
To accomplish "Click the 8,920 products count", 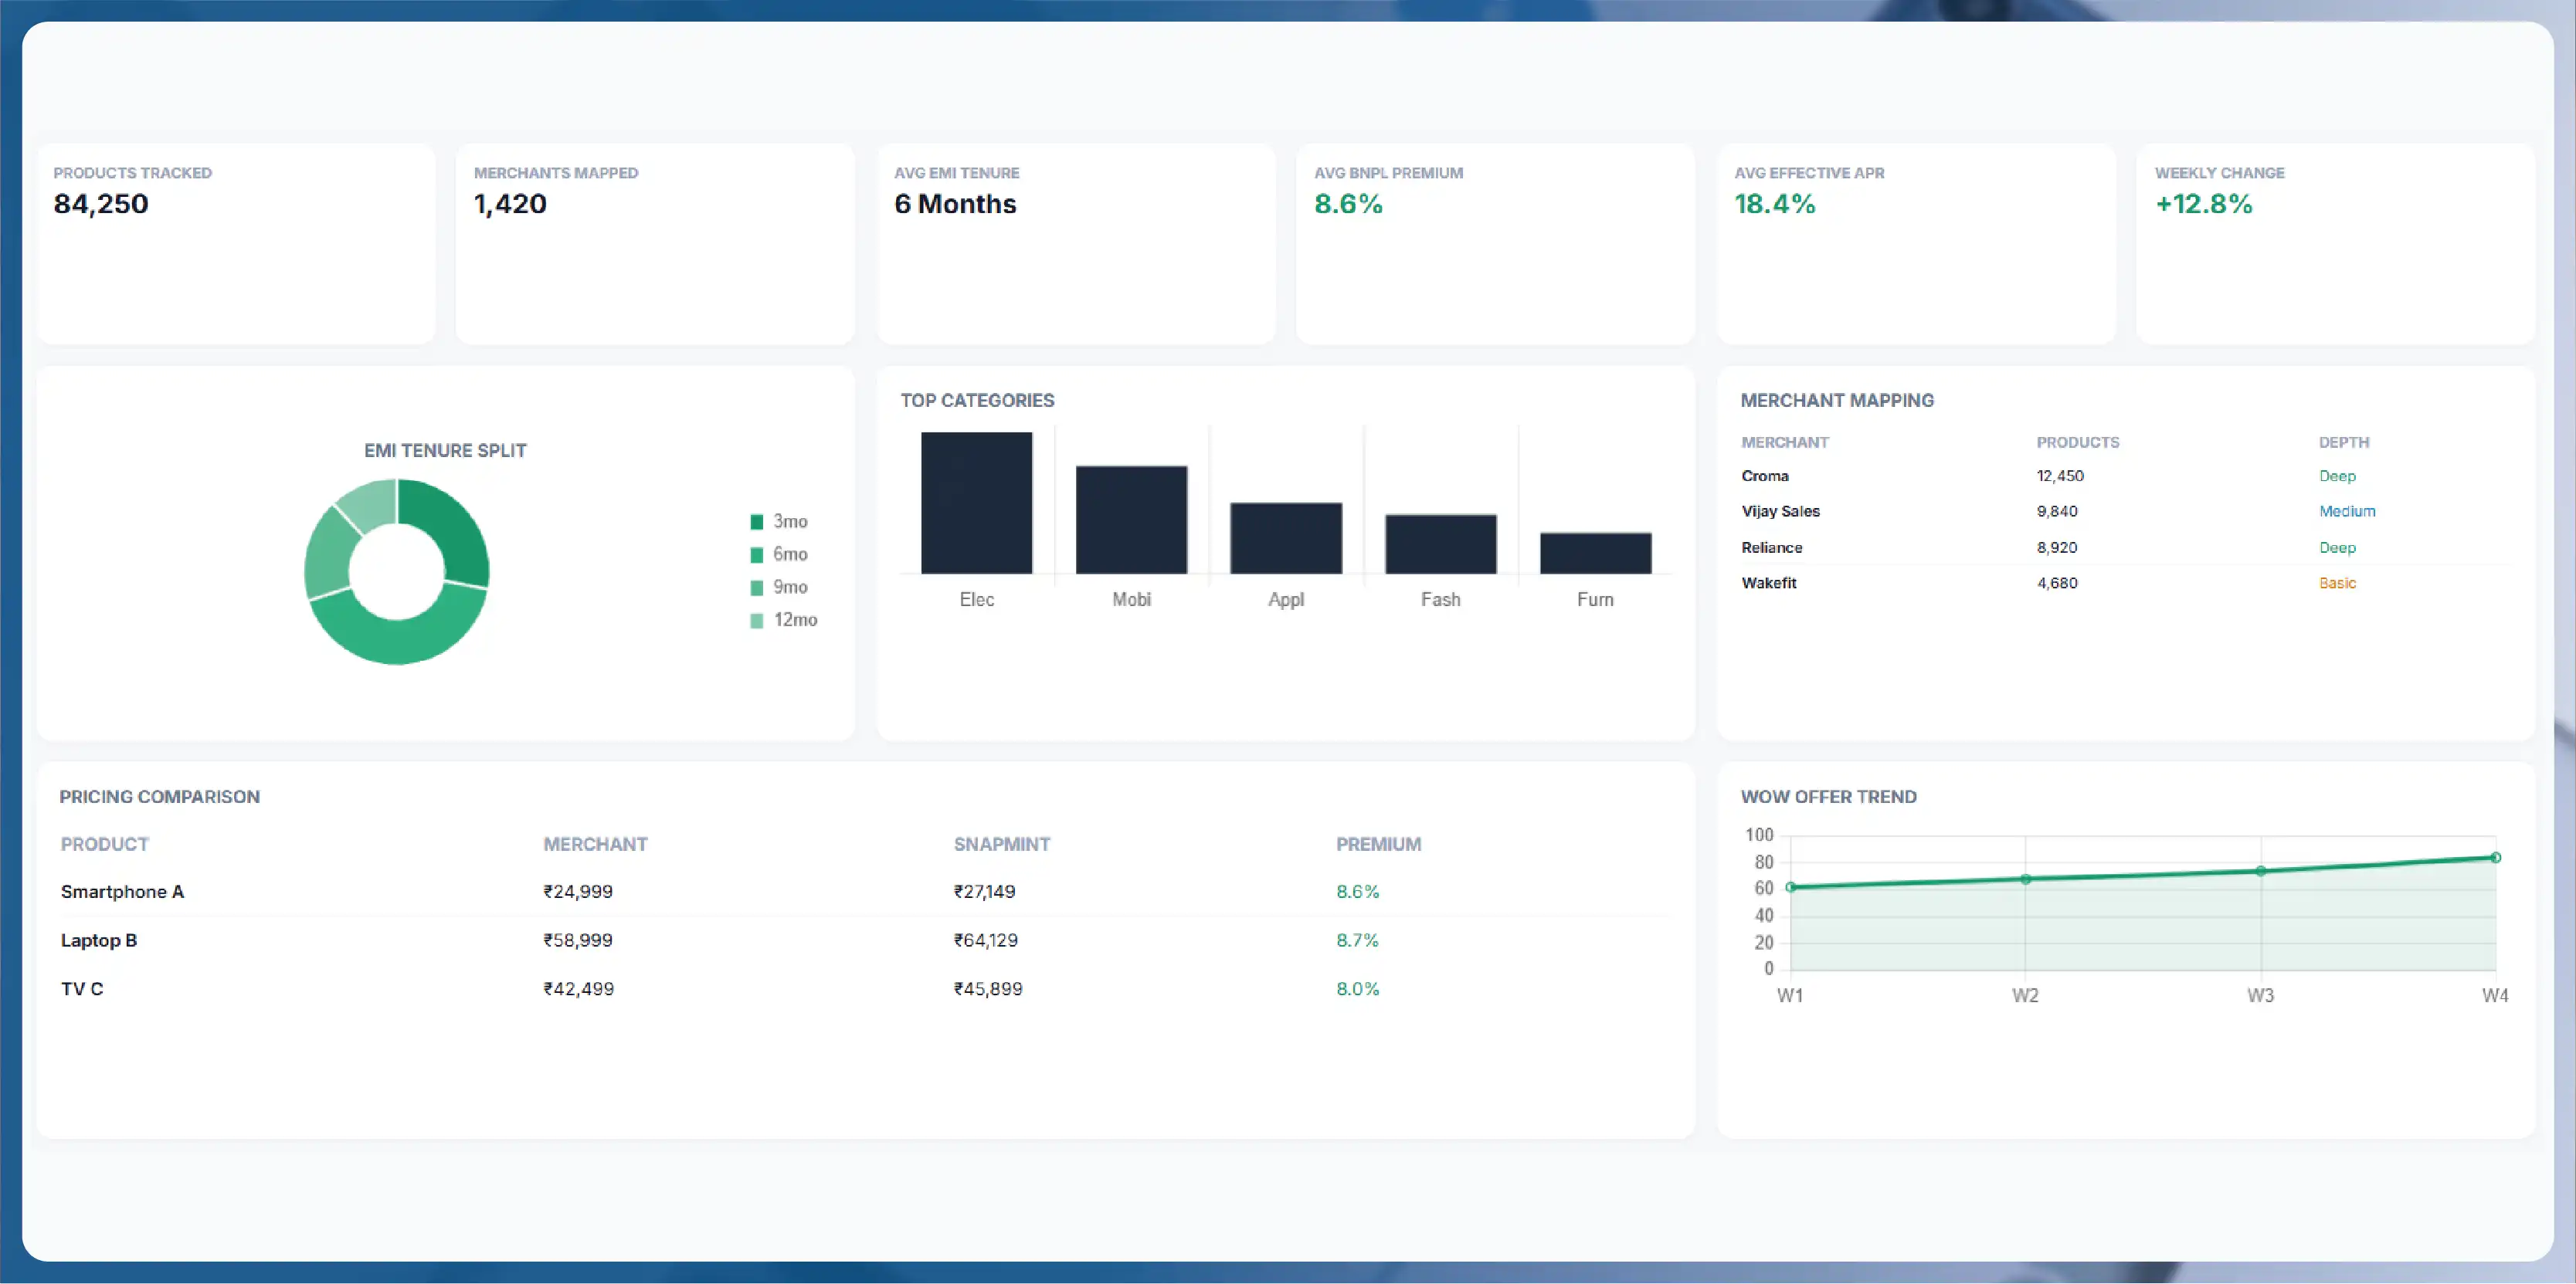I will click(2057, 547).
